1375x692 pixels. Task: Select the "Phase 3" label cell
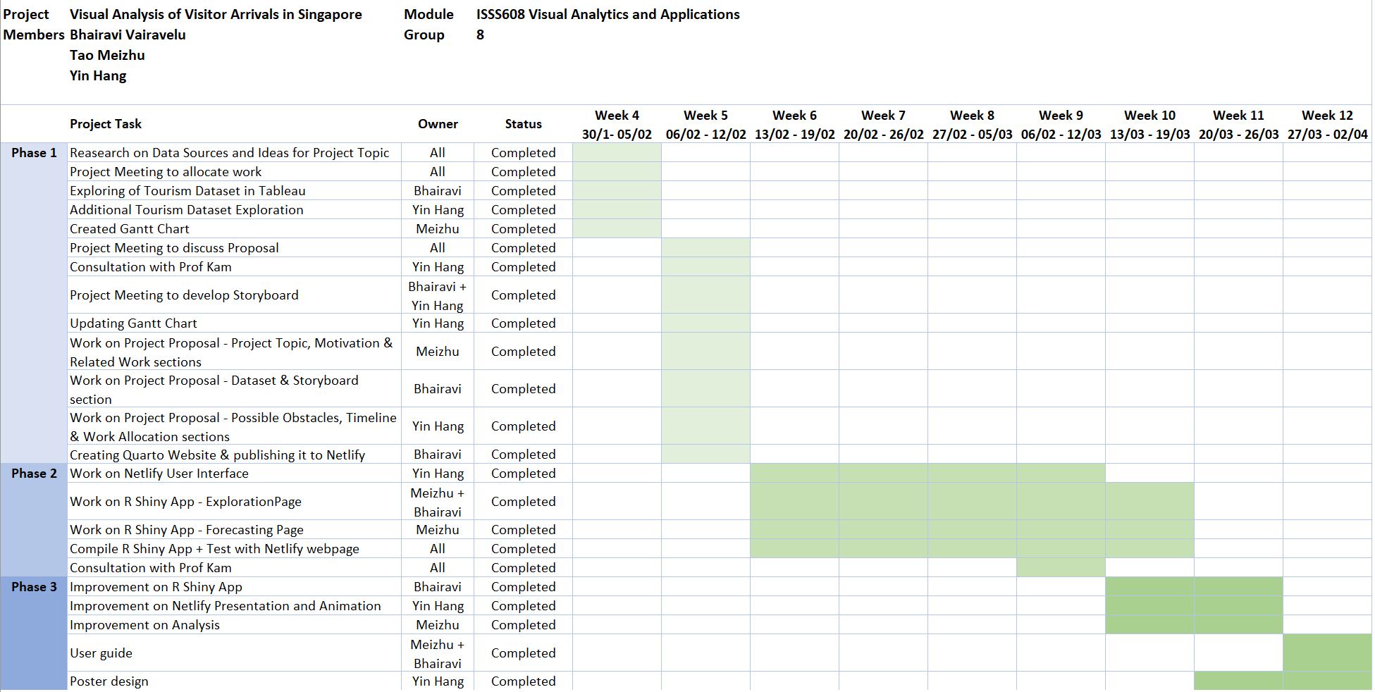34,587
